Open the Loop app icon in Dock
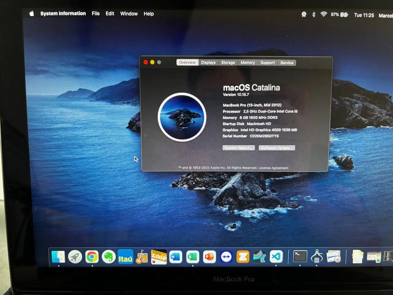 point(159,257)
